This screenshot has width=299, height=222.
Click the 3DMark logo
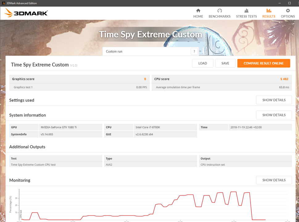(26, 13)
